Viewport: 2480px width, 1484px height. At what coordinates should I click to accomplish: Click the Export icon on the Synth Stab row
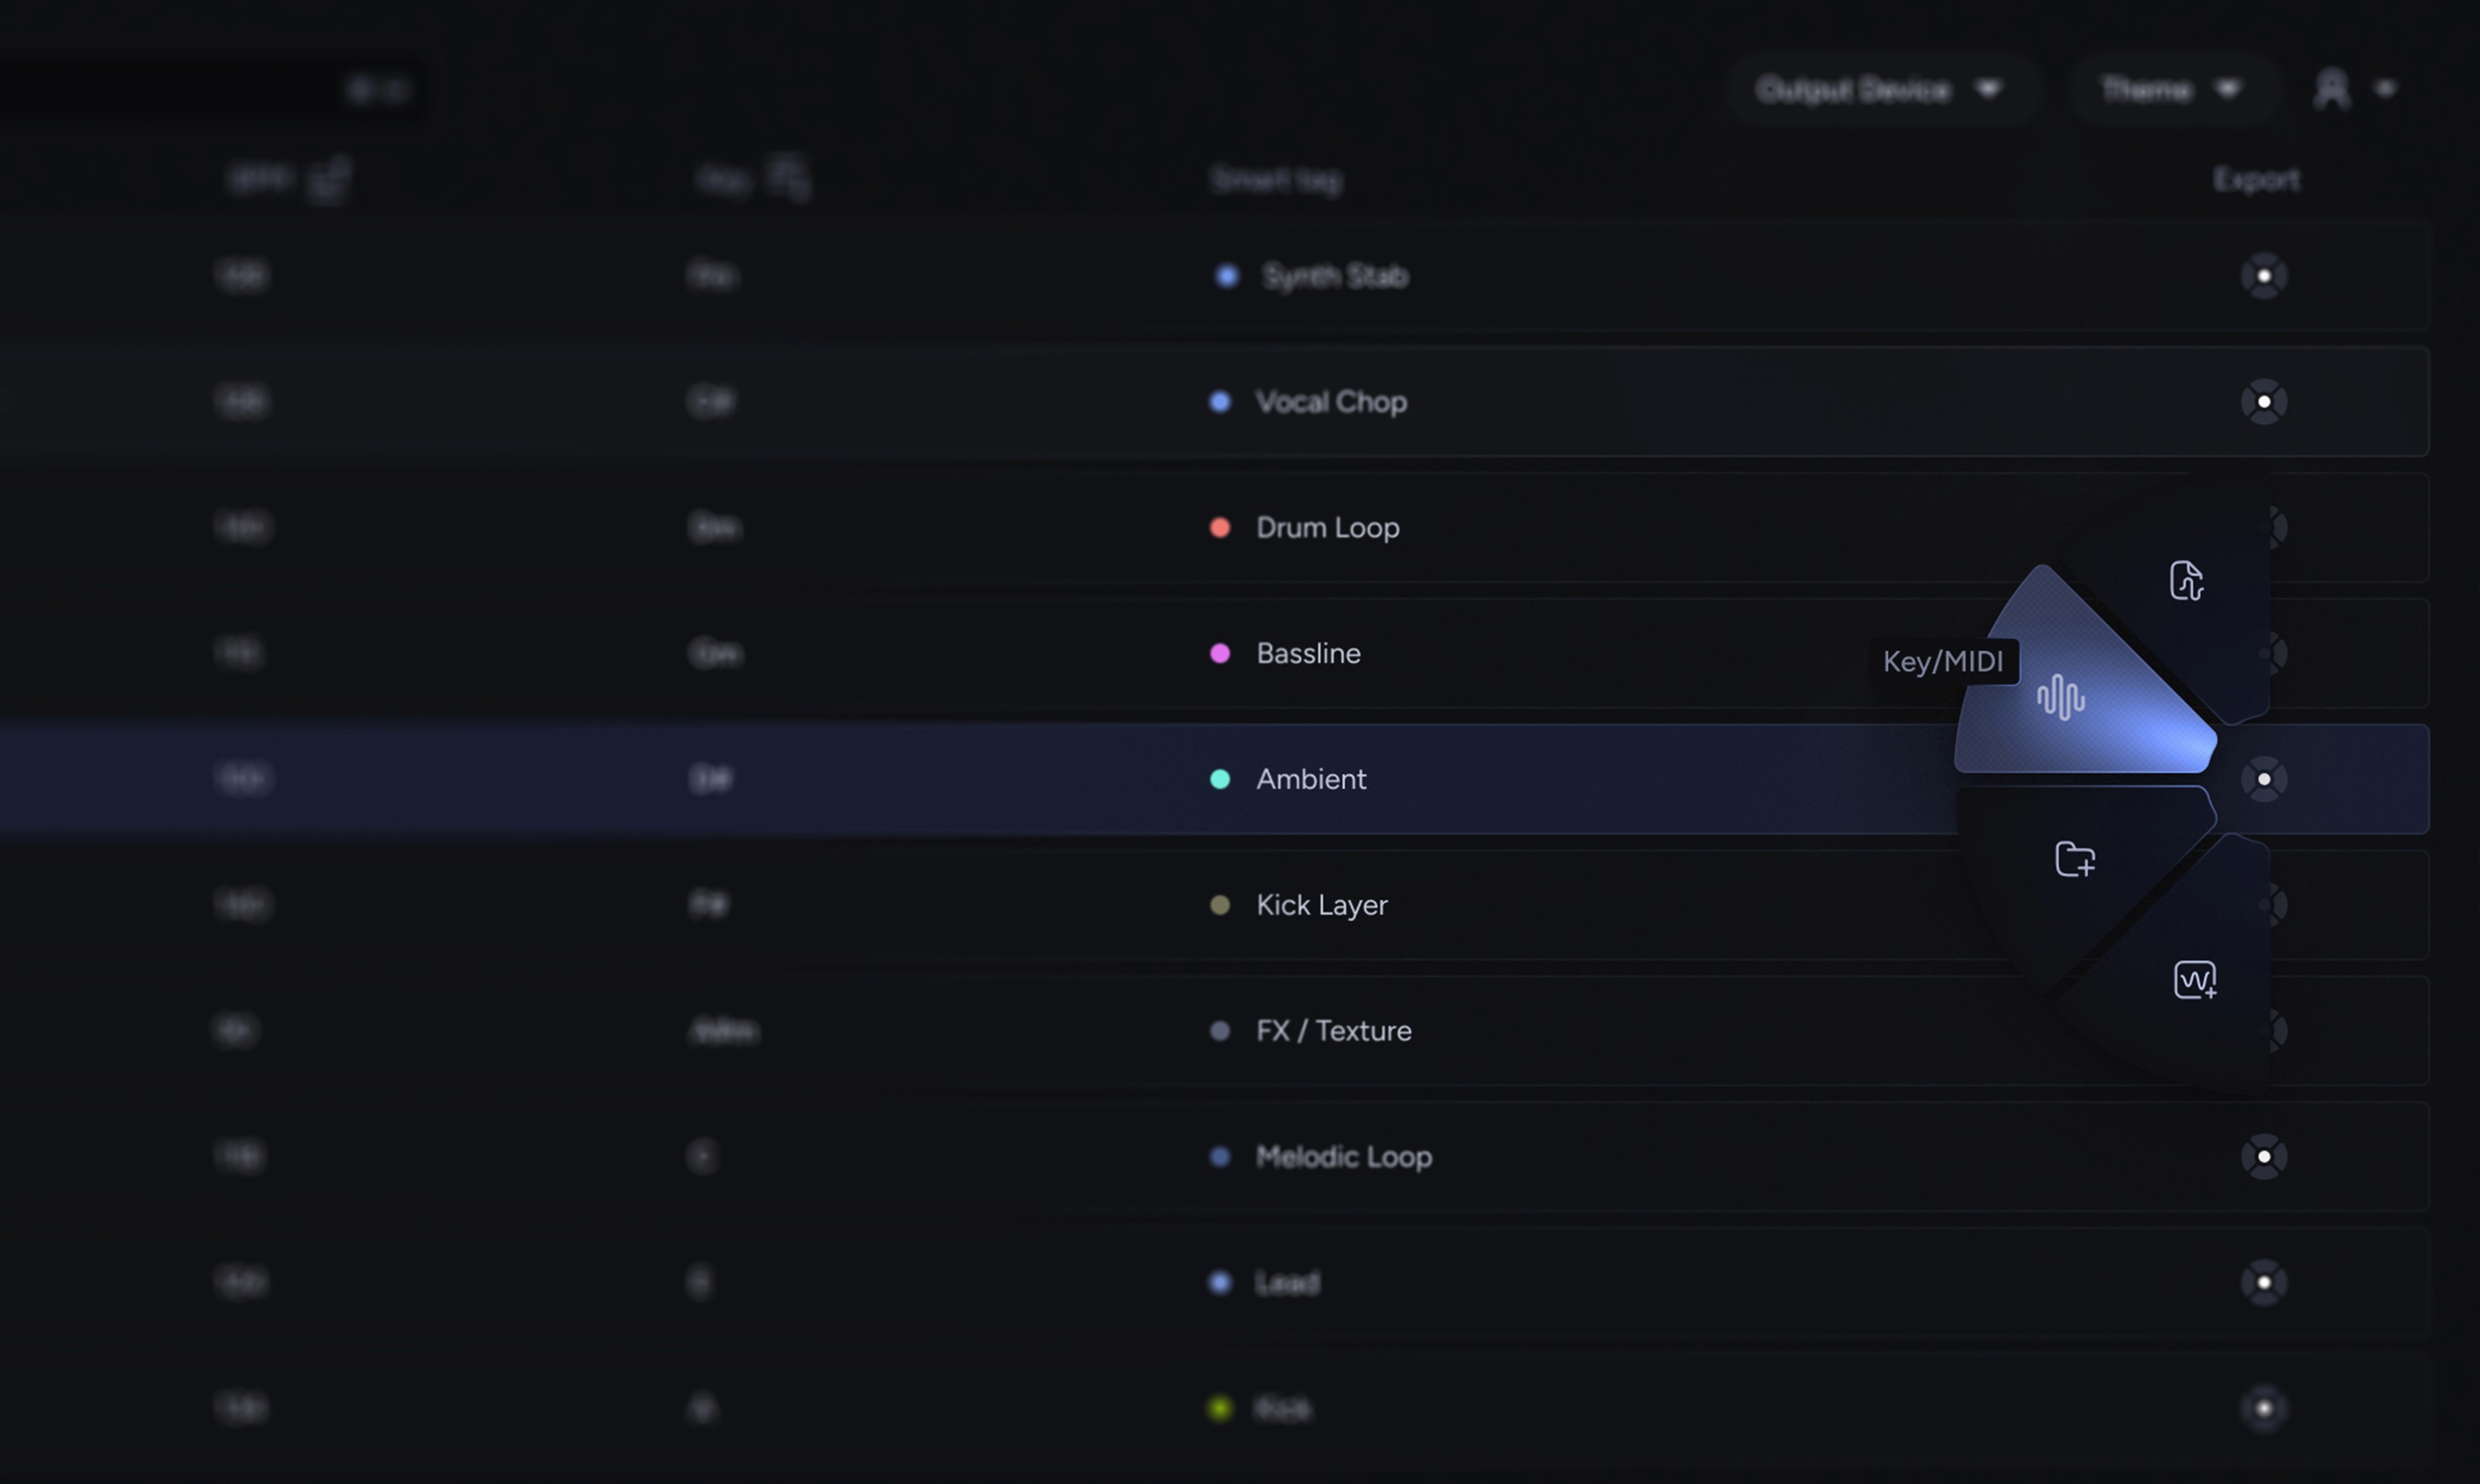pyautogui.click(x=2264, y=275)
